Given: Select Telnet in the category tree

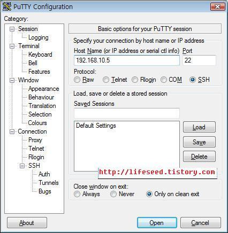Looking at the screenshot, I should coord(36,149).
